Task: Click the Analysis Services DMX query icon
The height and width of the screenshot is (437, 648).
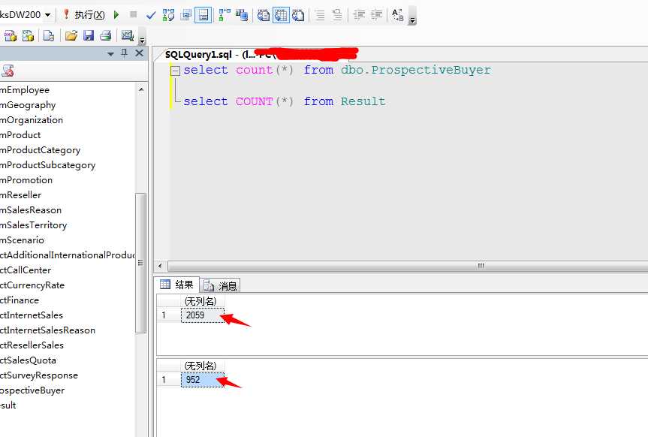Action: pos(11,36)
